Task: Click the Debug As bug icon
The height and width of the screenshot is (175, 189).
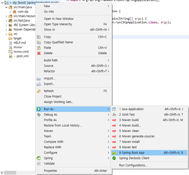Action: coord(39,115)
